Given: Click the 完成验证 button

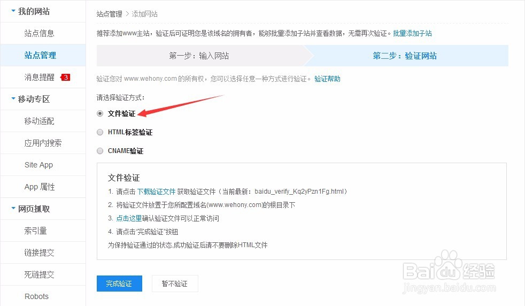Looking at the screenshot, I should pos(119,284).
